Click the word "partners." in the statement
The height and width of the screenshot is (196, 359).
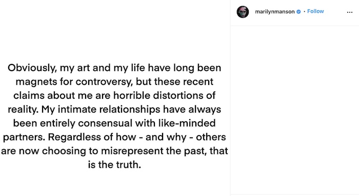(x=24, y=137)
